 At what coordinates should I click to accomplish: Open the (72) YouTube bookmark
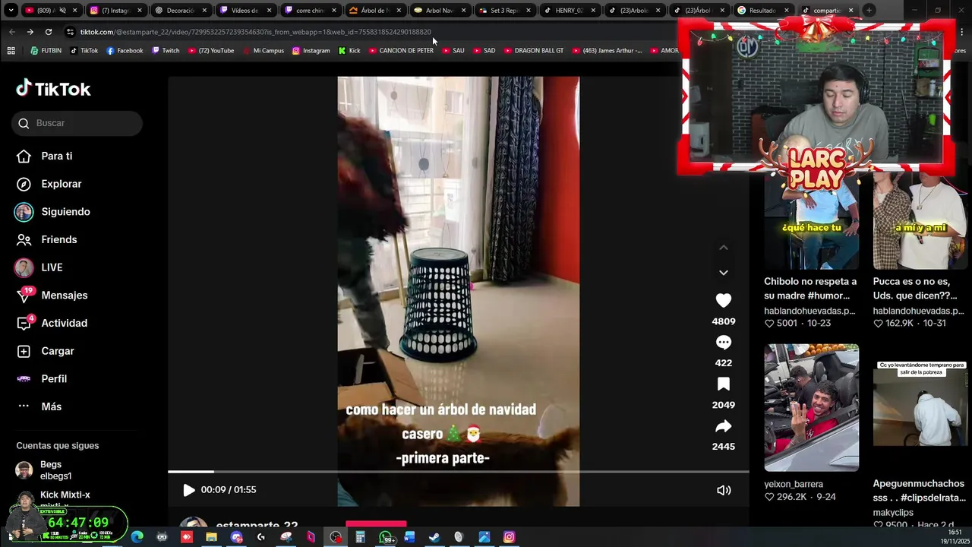(x=211, y=51)
